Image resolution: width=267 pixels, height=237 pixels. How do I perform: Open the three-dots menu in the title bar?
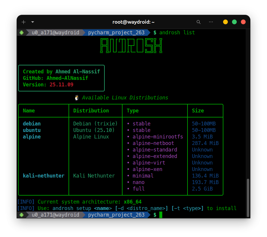click(211, 22)
